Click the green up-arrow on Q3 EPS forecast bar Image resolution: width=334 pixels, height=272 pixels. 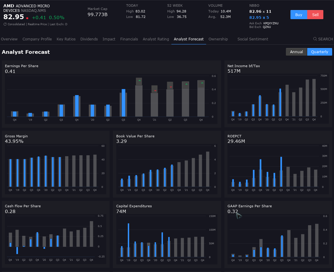(186, 85)
